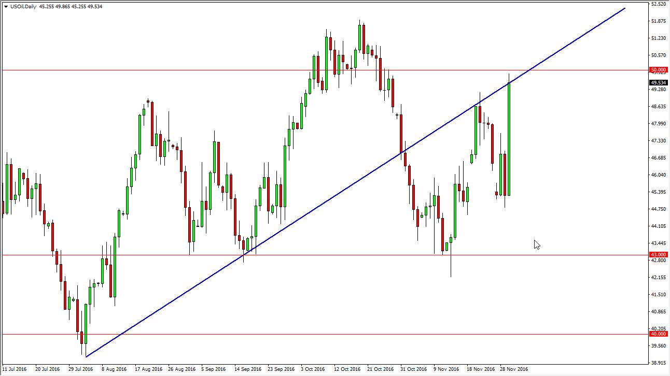Click the 52.520 value on price axis
This screenshot has height=376, width=670.
point(658,4)
